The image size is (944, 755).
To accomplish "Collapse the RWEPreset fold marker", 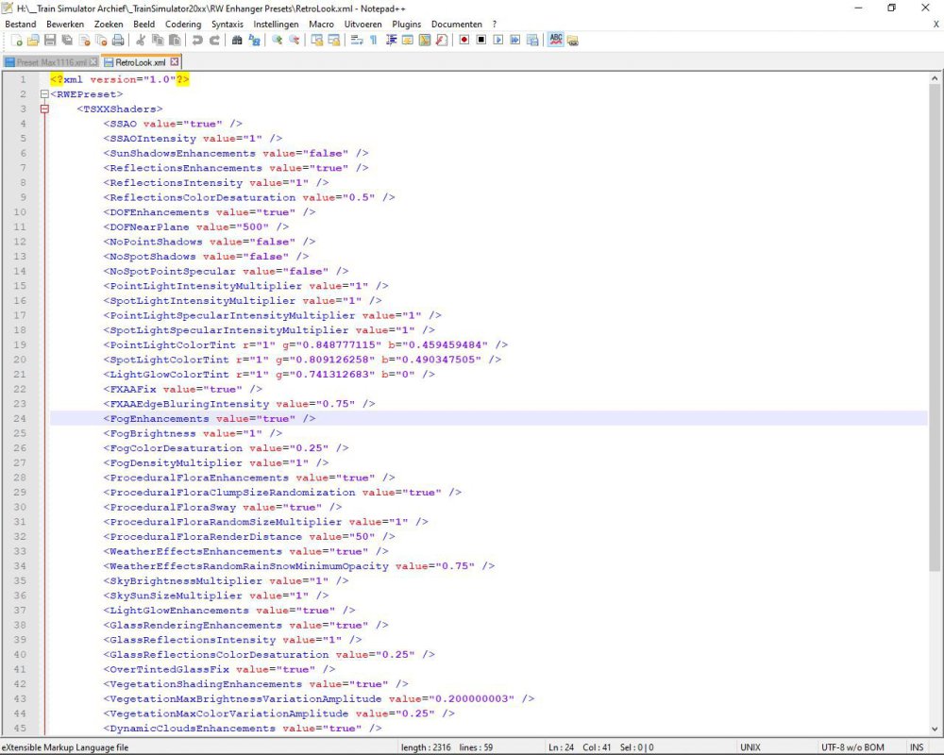I will tap(44, 94).
